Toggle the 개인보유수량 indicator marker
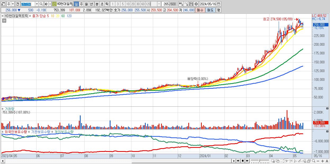Screen dimensions: 330x164 pos(53,132)
